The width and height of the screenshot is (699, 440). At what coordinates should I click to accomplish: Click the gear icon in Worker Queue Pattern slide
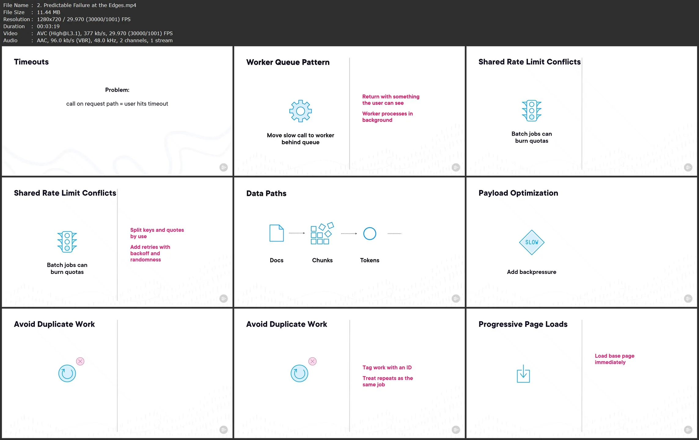(300, 111)
